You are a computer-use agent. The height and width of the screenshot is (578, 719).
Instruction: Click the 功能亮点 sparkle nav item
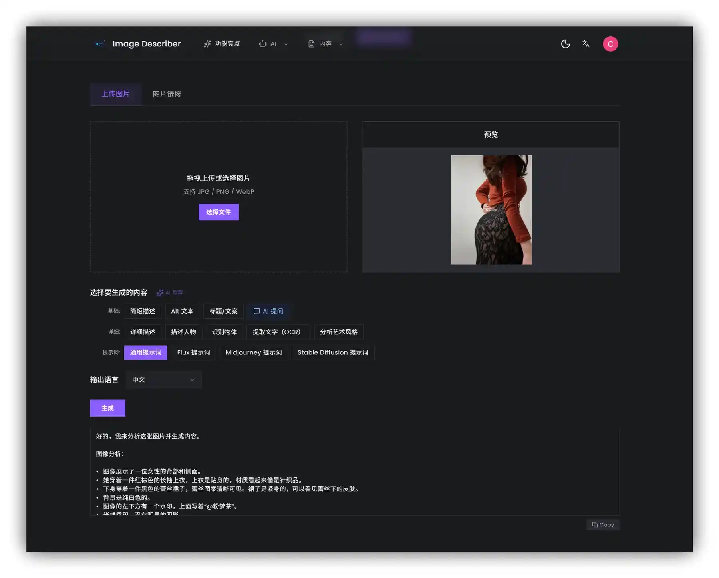222,44
